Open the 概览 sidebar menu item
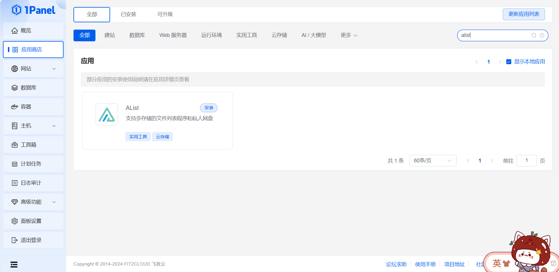Image resolution: width=559 pixels, height=272 pixels. tap(33, 30)
